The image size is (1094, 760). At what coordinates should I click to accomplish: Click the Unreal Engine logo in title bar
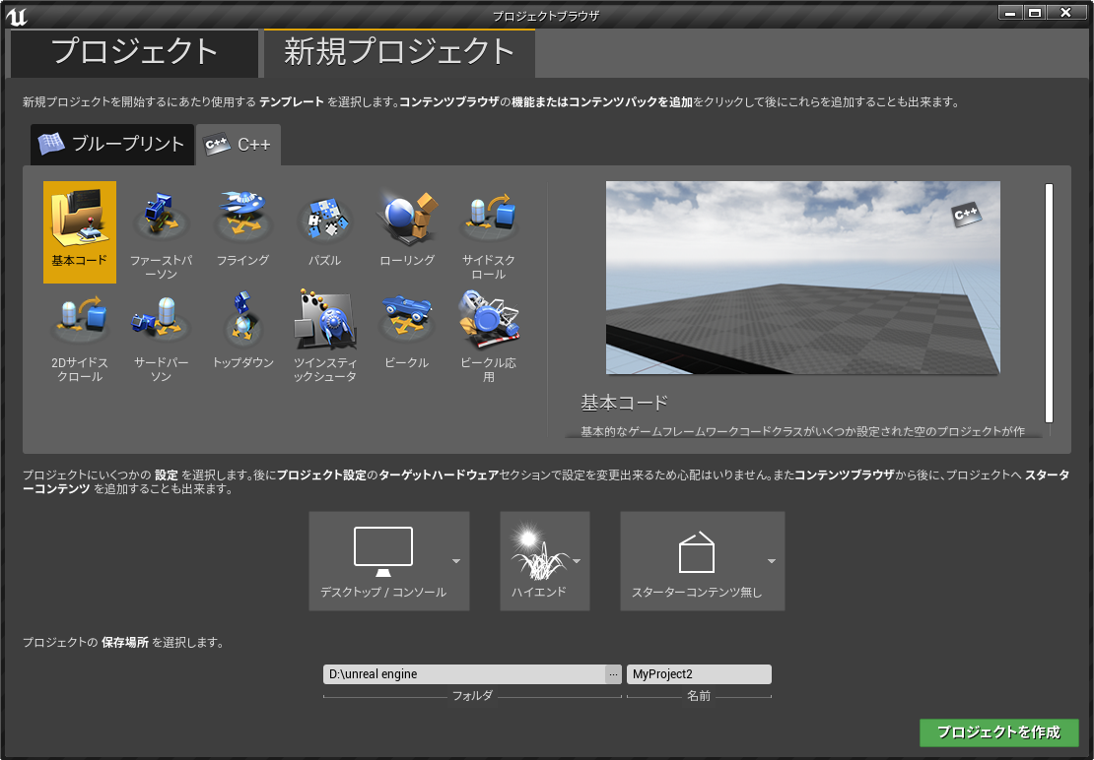[x=16, y=16]
